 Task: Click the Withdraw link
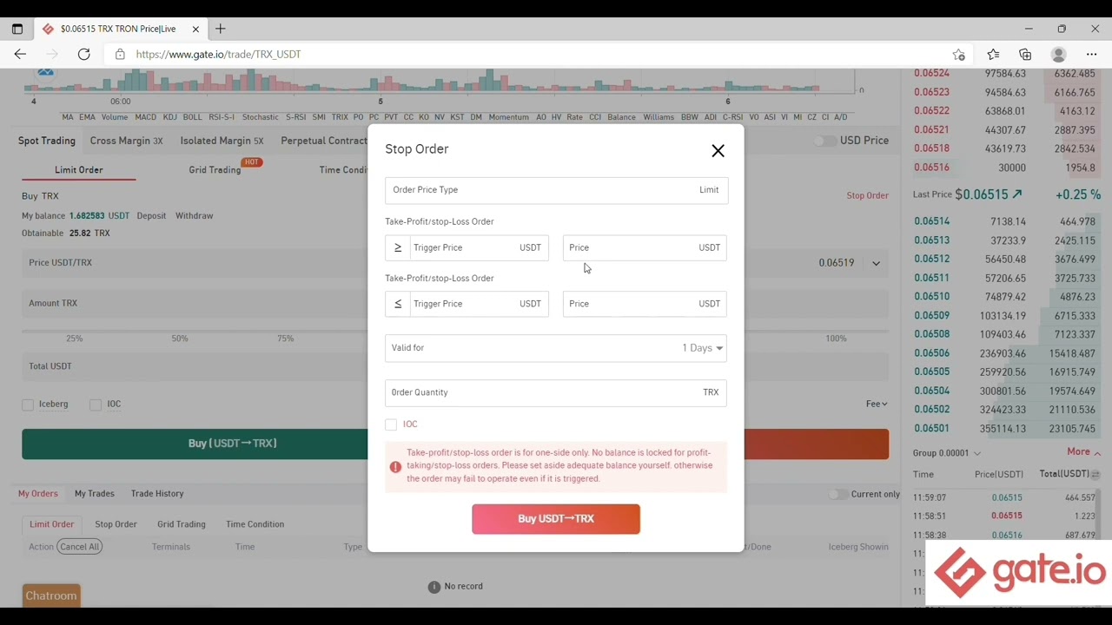194,216
